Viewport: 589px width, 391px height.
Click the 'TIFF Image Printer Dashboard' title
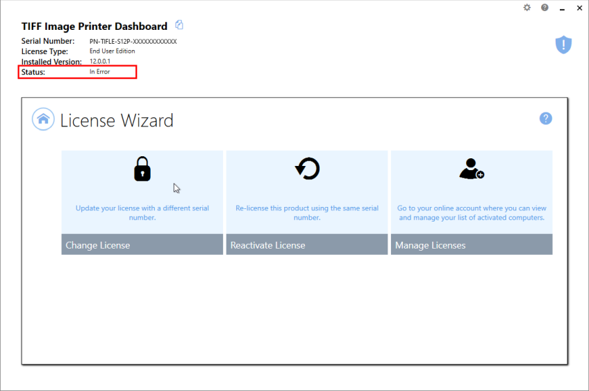coord(94,26)
